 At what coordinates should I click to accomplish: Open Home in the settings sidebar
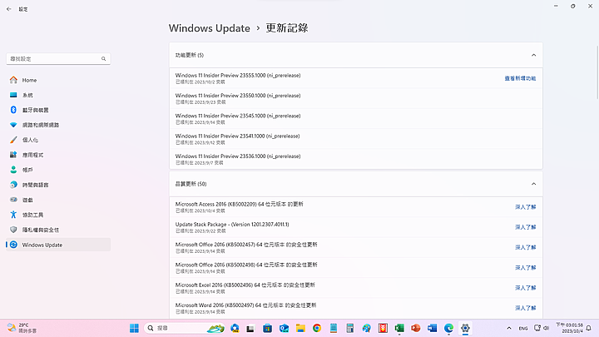58,80
